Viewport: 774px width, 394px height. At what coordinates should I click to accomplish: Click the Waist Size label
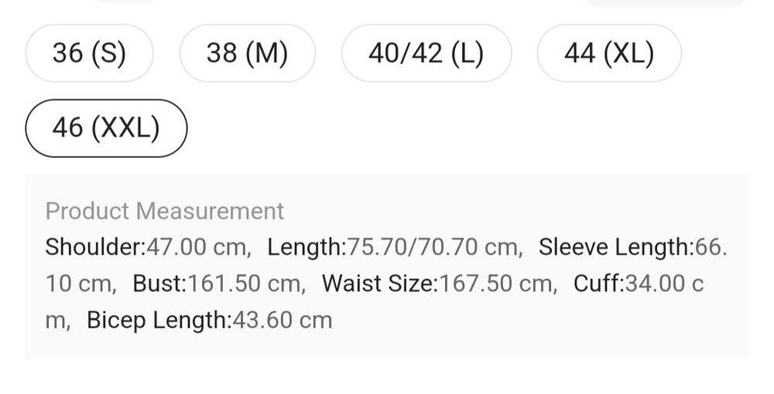pos(379,284)
